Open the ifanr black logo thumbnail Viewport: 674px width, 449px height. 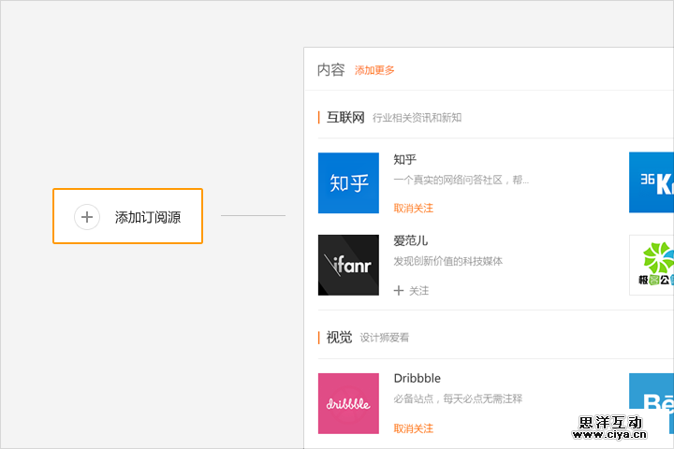tap(348, 265)
